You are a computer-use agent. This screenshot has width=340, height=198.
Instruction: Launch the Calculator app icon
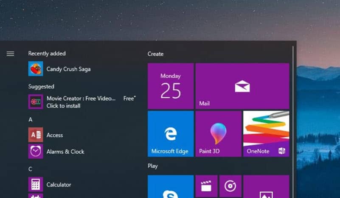pos(36,184)
